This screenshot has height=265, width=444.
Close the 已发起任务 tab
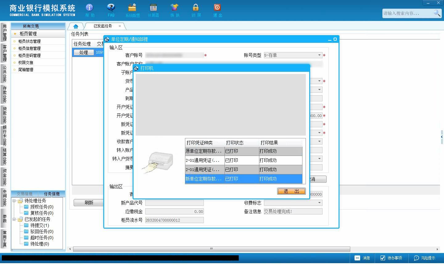point(120,26)
